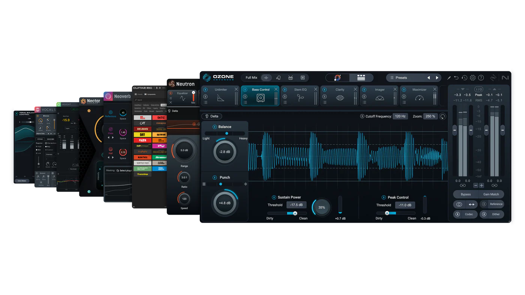The width and height of the screenshot is (525, 295).
Task: Click the Cutoff Frequency 120 Hz field
Action: 400,116
